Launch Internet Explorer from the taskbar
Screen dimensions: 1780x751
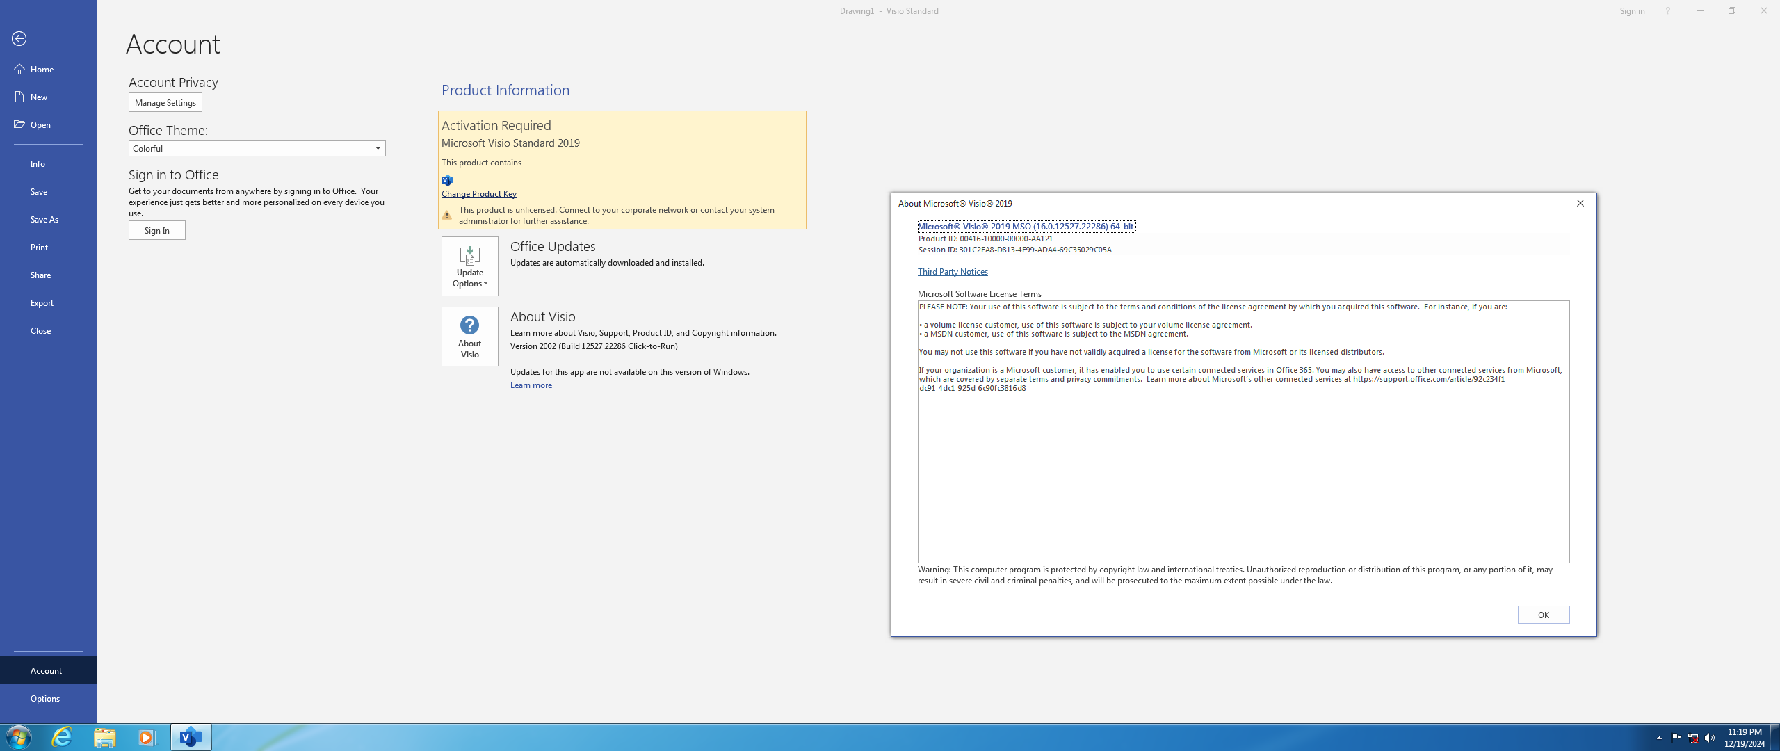tap(62, 737)
